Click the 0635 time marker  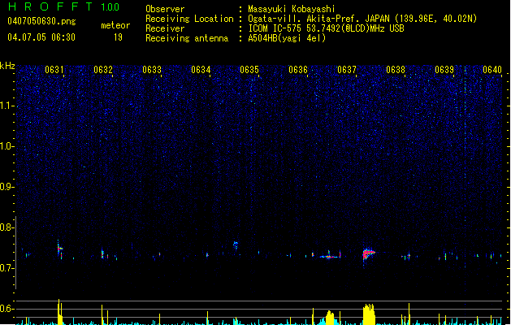(x=249, y=70)
